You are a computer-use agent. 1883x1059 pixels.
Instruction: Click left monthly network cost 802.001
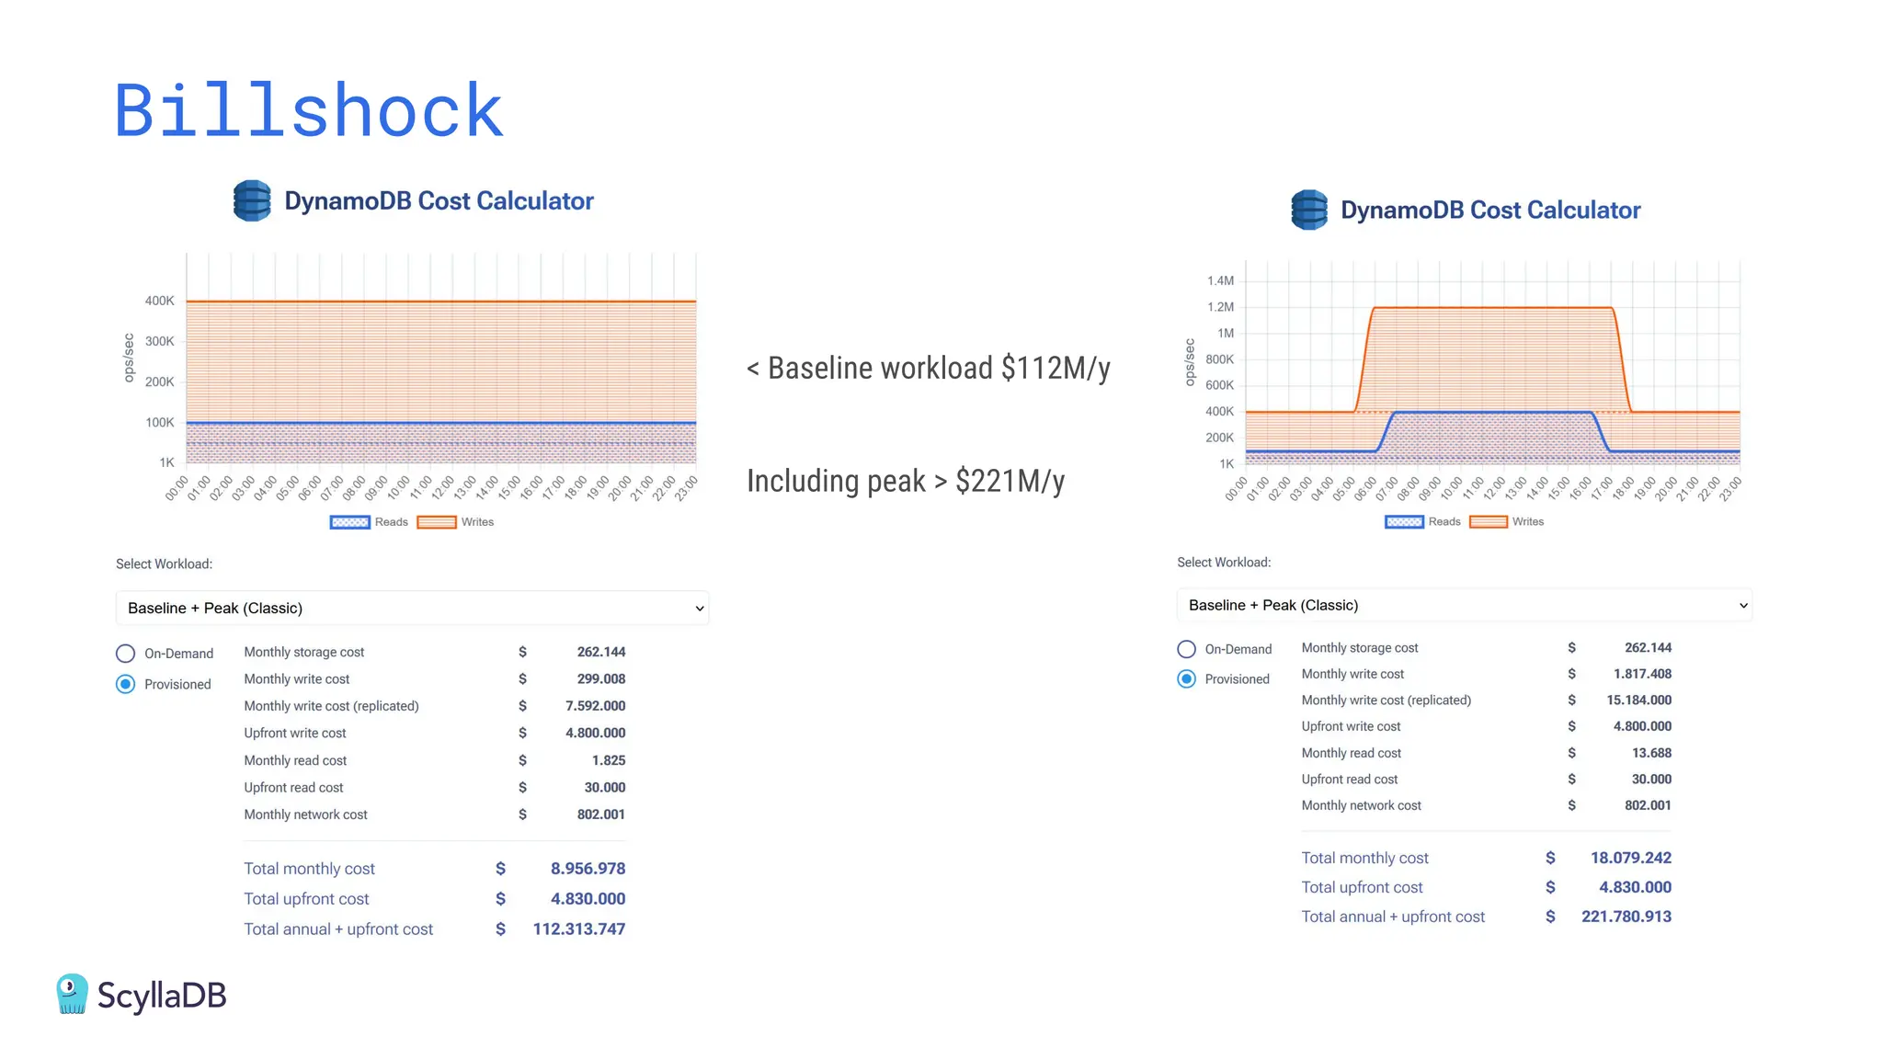(601, 814)
